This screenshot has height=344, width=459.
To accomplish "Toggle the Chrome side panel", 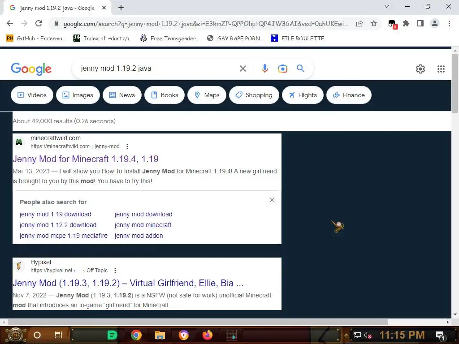I will pos(420,23).
